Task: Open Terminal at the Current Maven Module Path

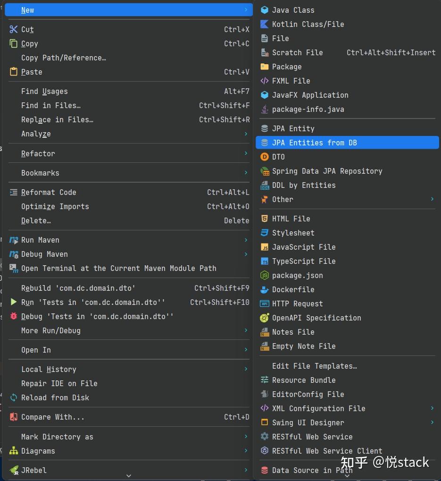Action: [118, 268]
